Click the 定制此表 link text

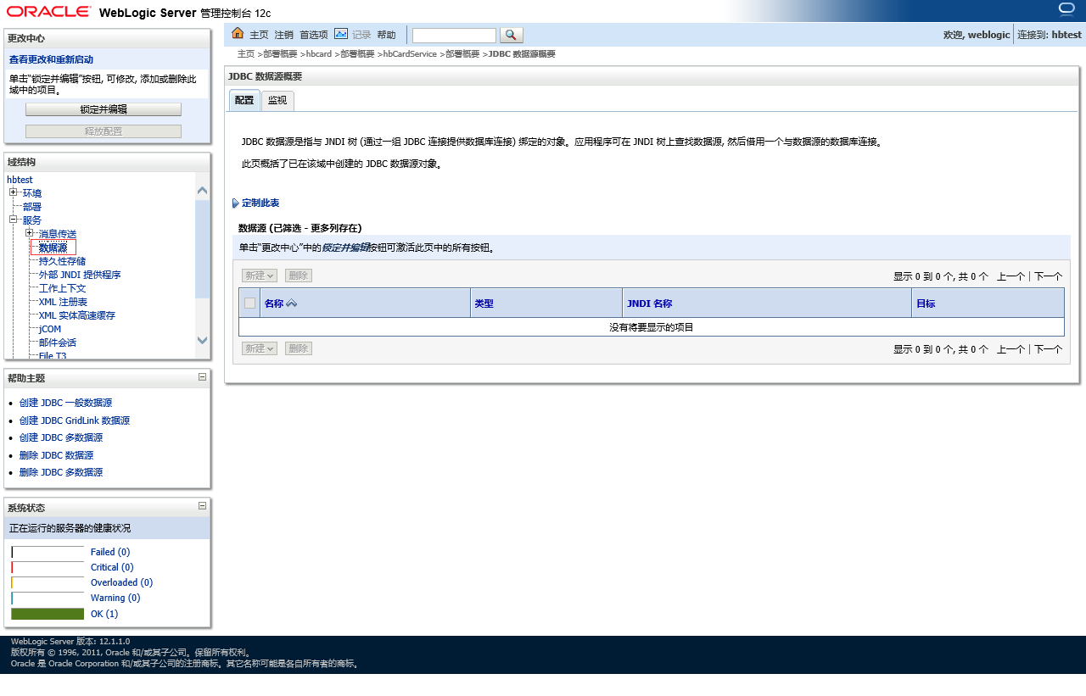[x=260, y=203]
